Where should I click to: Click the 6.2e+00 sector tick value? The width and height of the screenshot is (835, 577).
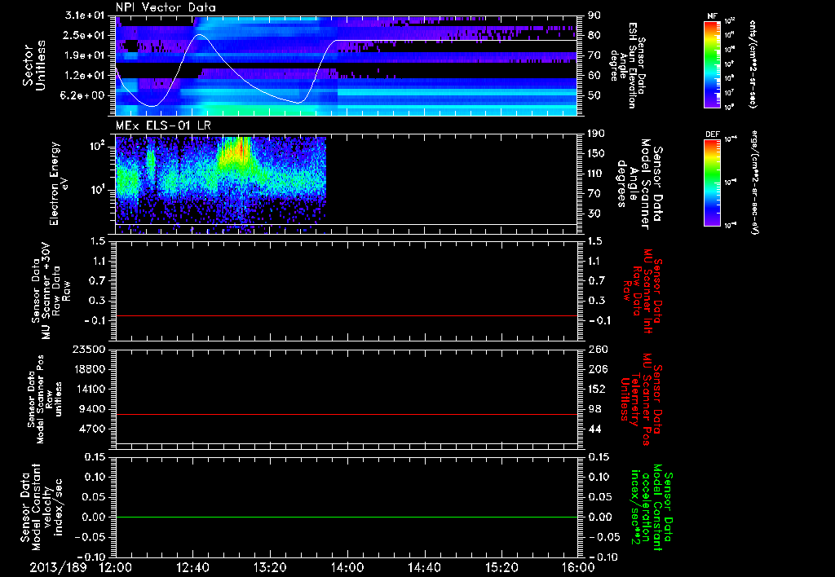[x=84, y=95]
